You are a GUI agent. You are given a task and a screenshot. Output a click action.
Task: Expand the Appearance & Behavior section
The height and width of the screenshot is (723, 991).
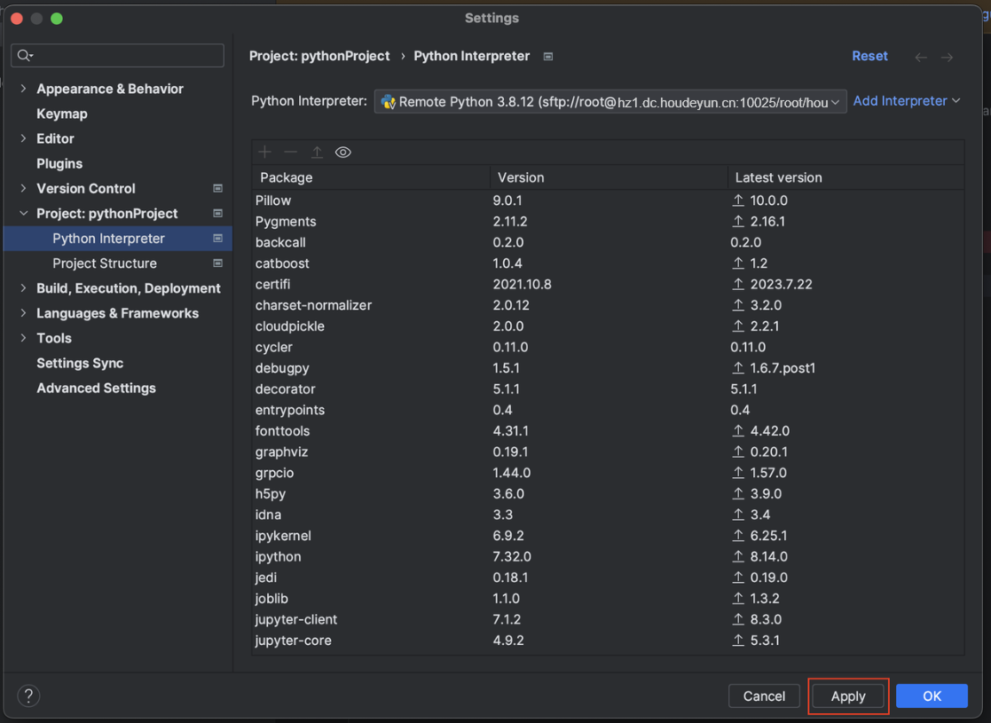[23, 89]
